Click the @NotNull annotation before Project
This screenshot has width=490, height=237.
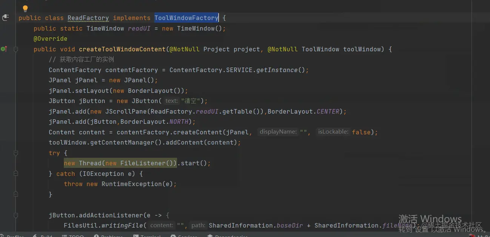[185, 49]
